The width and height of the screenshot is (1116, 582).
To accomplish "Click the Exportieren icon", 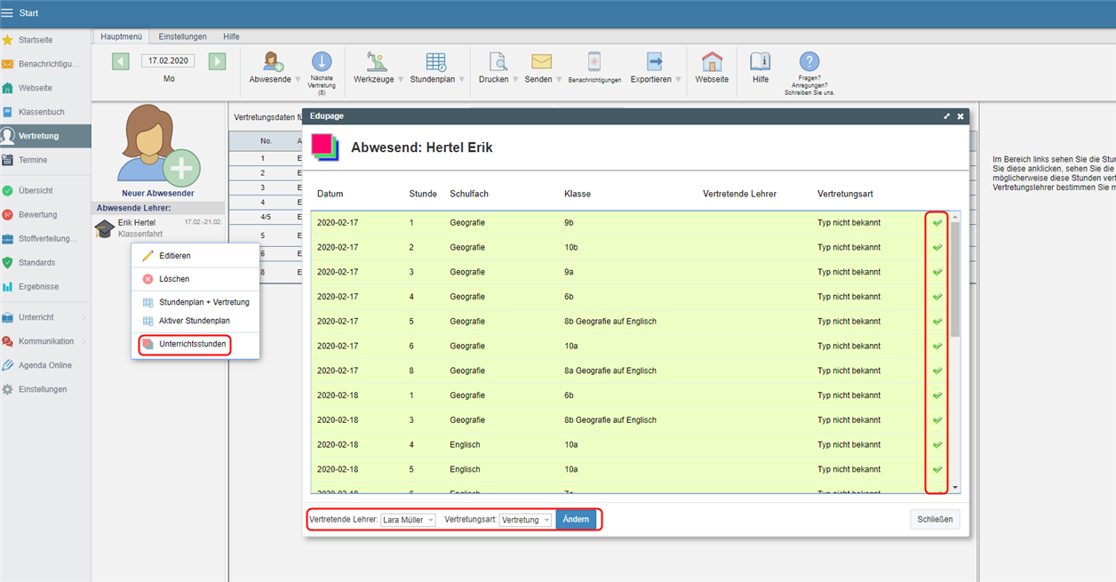I will (654, 62).
